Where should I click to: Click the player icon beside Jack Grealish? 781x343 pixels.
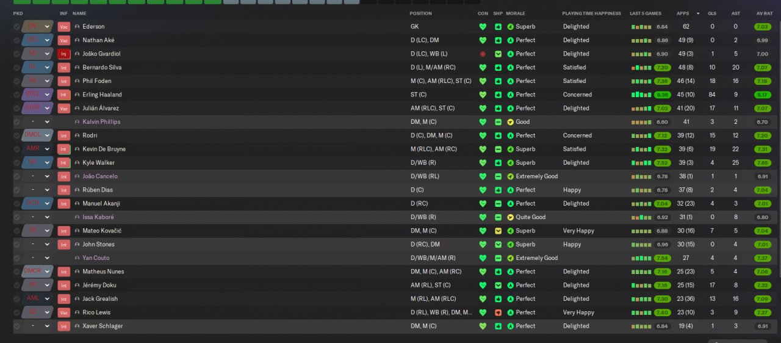click(x=77, y=299)
